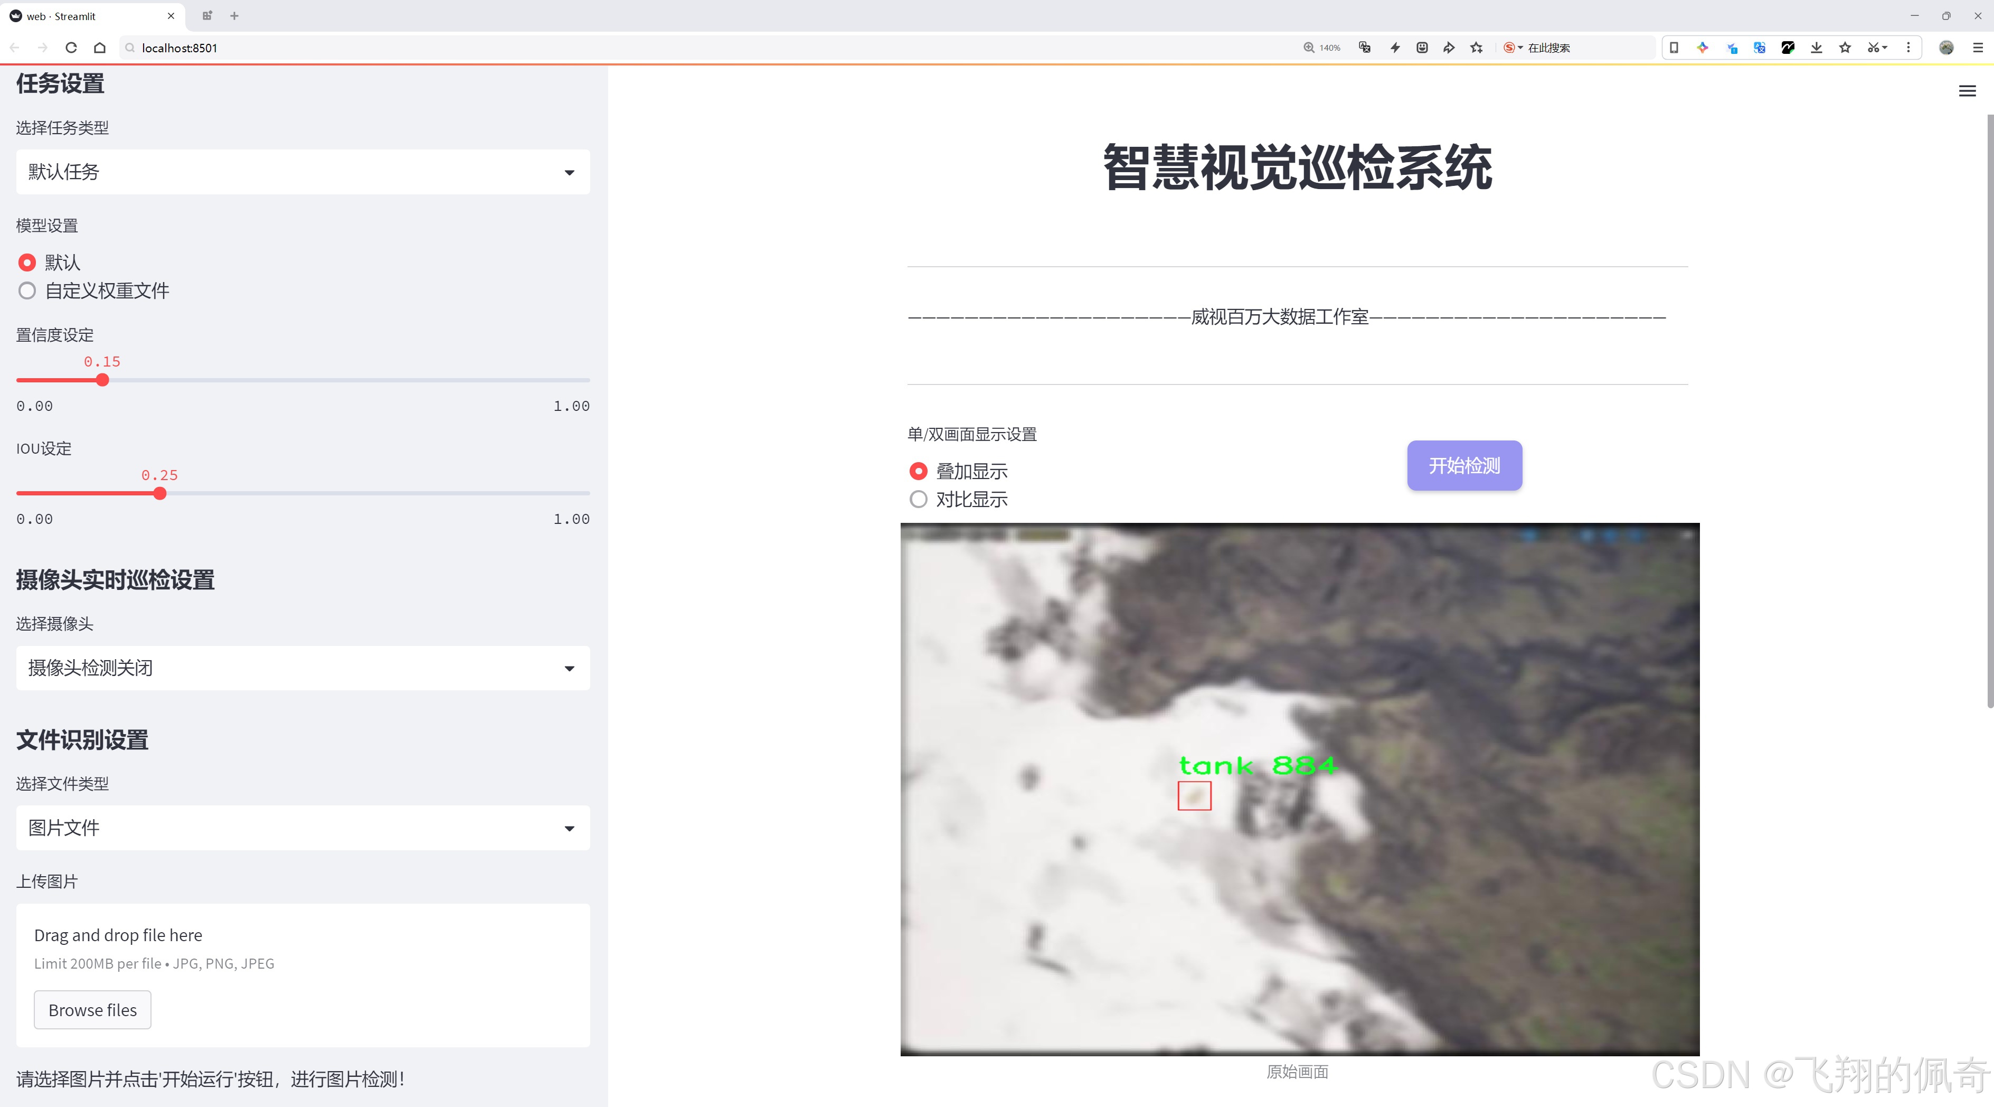The image size is (1994, 1107).
Task: Go to browser home page
Action: coord(100,48)
